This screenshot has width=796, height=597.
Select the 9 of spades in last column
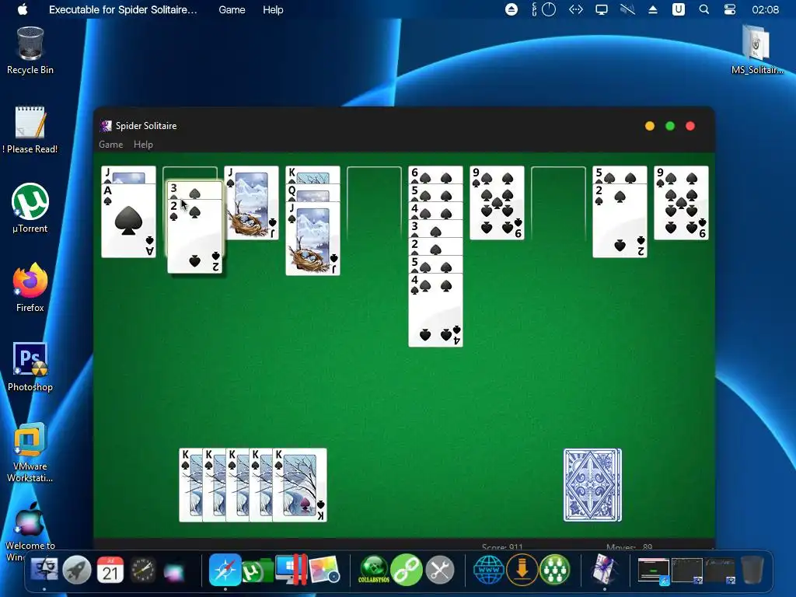click(x=681, y=203)
